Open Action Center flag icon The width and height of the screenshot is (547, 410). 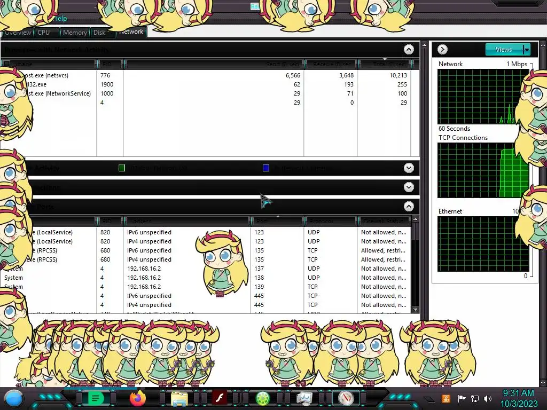click(462, 398)
